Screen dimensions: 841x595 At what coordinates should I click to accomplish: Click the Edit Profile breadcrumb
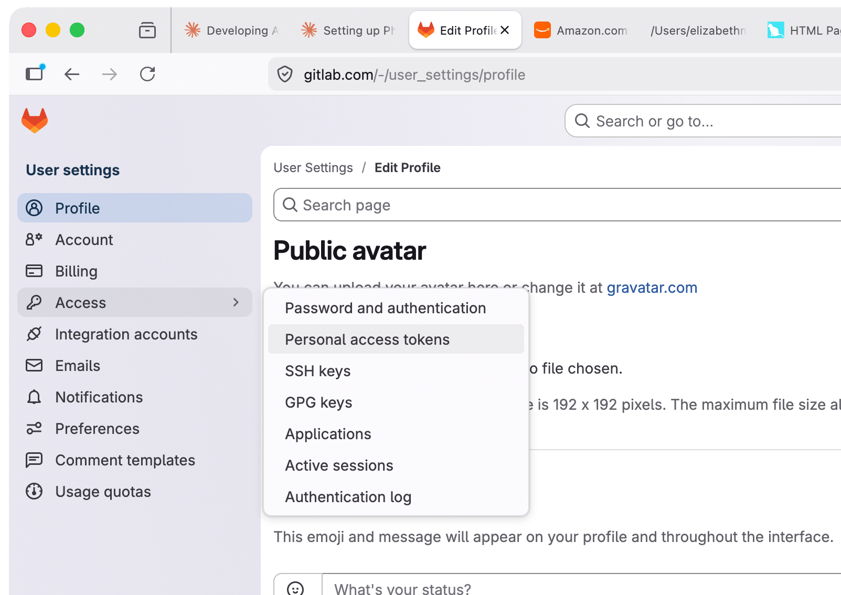[x=408, y=167]
